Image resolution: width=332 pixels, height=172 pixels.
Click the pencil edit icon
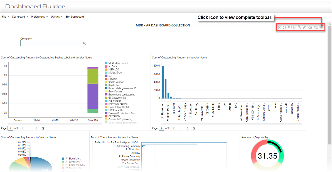pyautogui.click(x=305, y=27)
